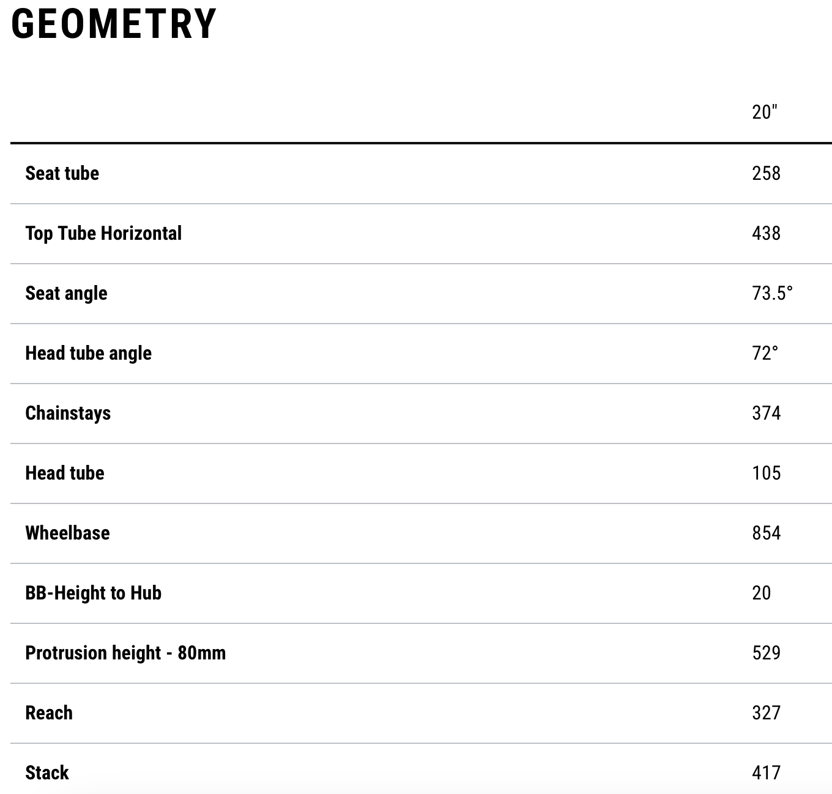Click the Stack row label

click(47, 773)
